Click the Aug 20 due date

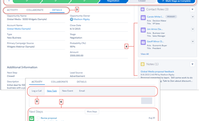pyautogui.click(x=152, y=118)
